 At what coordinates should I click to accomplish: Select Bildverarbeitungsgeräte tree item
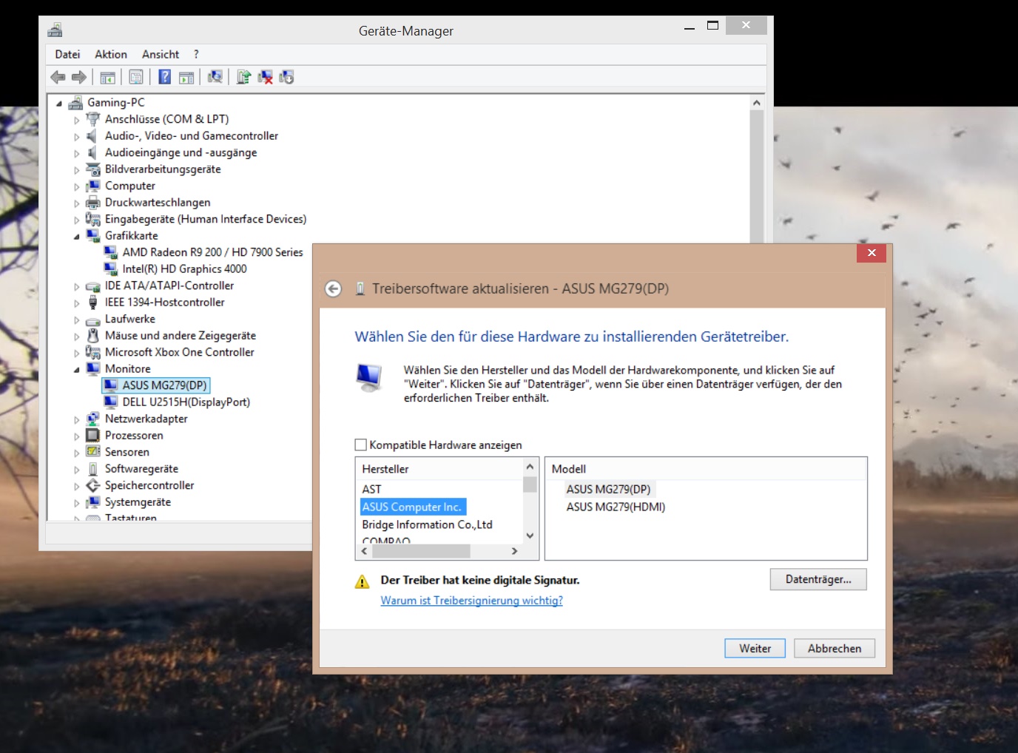point(163,169)
